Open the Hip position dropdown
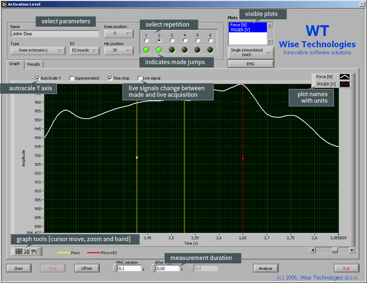Image resolution: width=367 pixels, height=283 pixels. pyautogui.click(x=119, y=50)
